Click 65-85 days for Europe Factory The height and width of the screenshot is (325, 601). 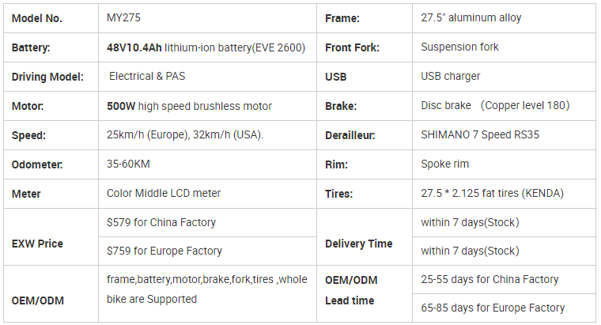coord(493,308)
